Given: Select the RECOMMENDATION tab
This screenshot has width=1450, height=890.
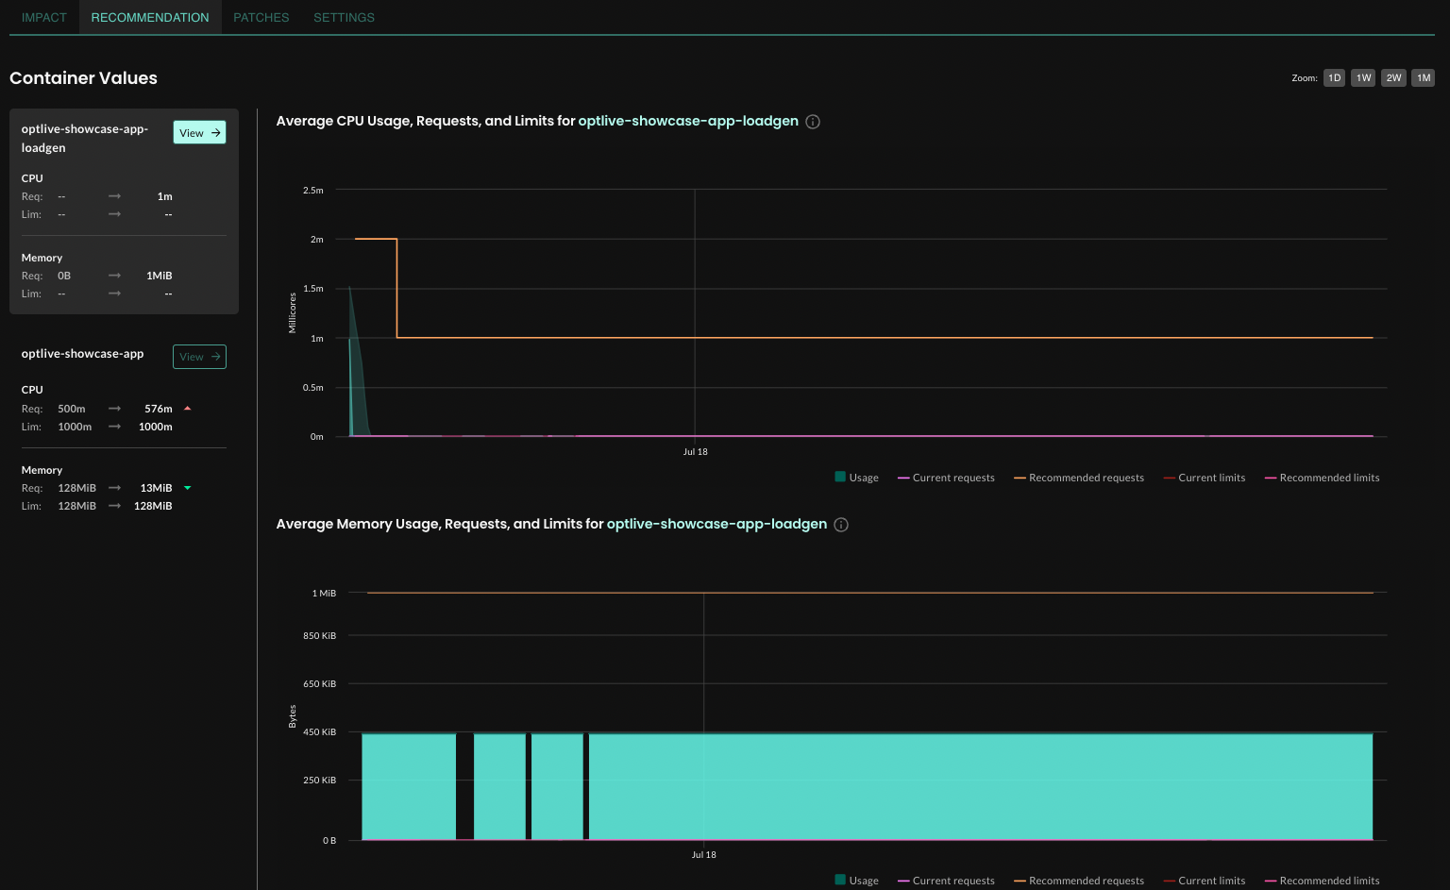Looking at the screenshot, I should click(150, 18).
